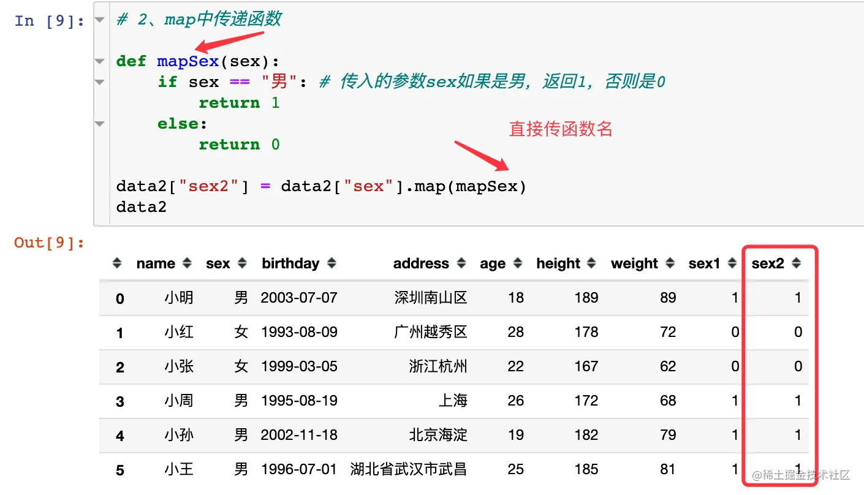Select the name cell 小孙
This screenshot has height=495, width=864.
pyautogui.click(x=179, y=435)
